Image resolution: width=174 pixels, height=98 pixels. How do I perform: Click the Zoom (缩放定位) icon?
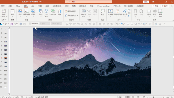(x=84, y=11)
